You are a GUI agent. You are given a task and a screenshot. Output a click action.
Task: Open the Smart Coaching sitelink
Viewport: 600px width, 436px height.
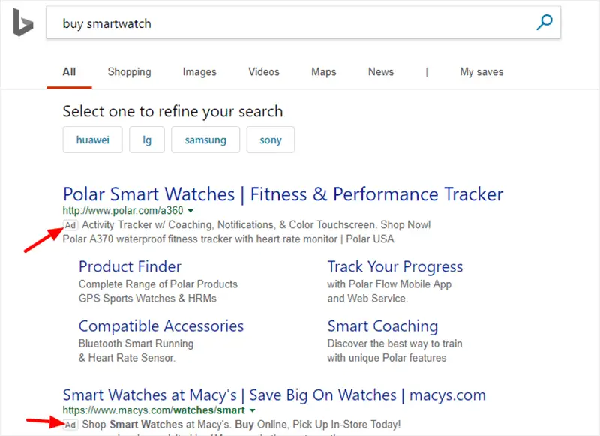pyautogui.click(x=382, y=326)
